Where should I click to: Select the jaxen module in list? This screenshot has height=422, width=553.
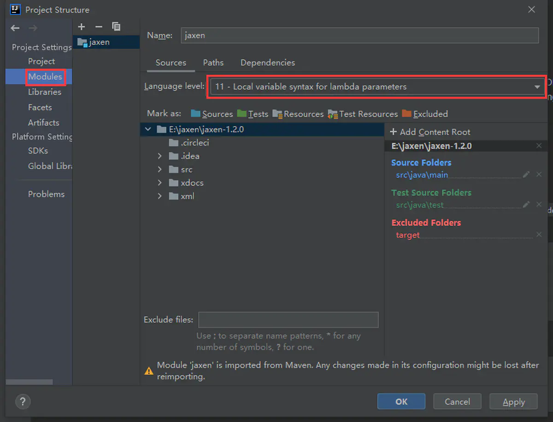click(106, 42)
